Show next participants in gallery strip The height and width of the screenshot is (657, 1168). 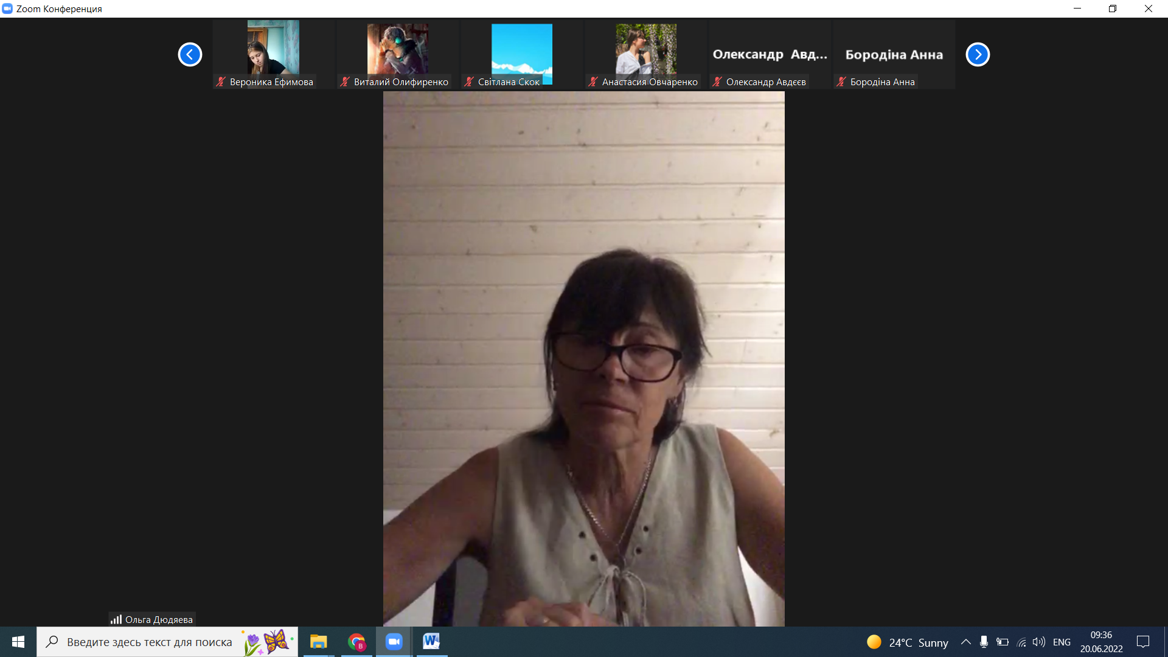point(978,55)
